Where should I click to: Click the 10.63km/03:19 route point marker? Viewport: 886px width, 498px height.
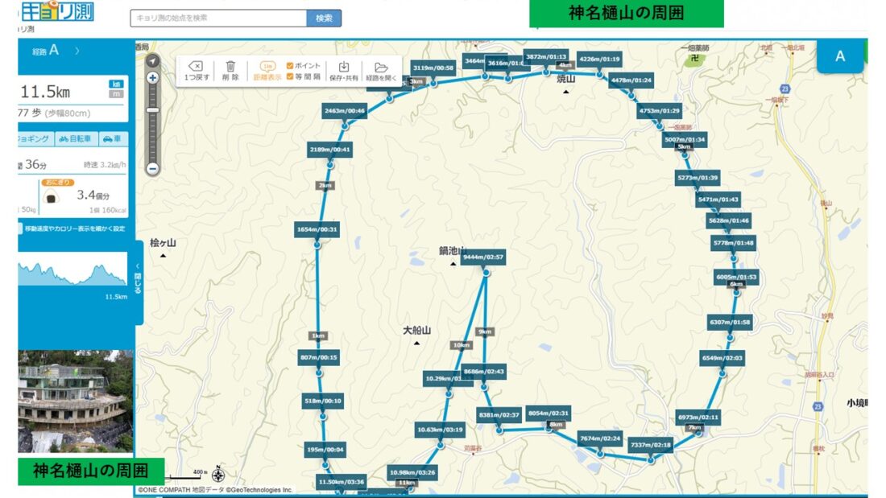point(440,430)
